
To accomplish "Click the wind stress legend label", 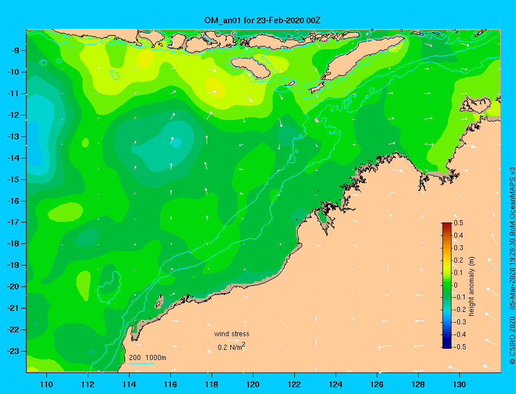I will 231,334.
